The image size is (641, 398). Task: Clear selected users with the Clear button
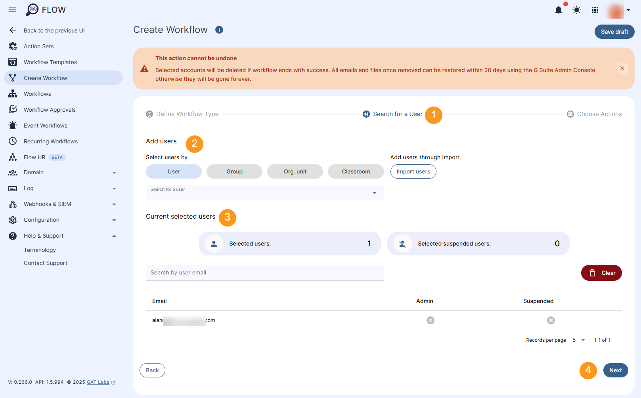point(601,272)
